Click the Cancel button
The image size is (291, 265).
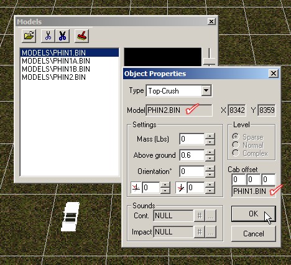[x=254, y=234]
